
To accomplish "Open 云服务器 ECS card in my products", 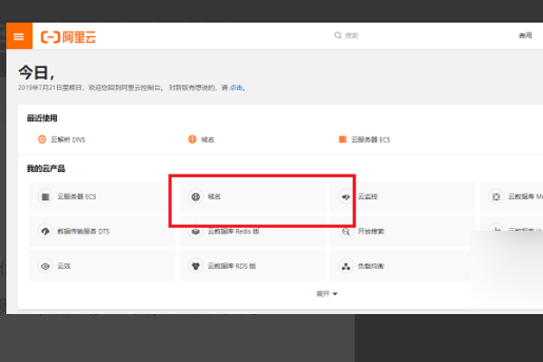I will (x=101, y=196).
